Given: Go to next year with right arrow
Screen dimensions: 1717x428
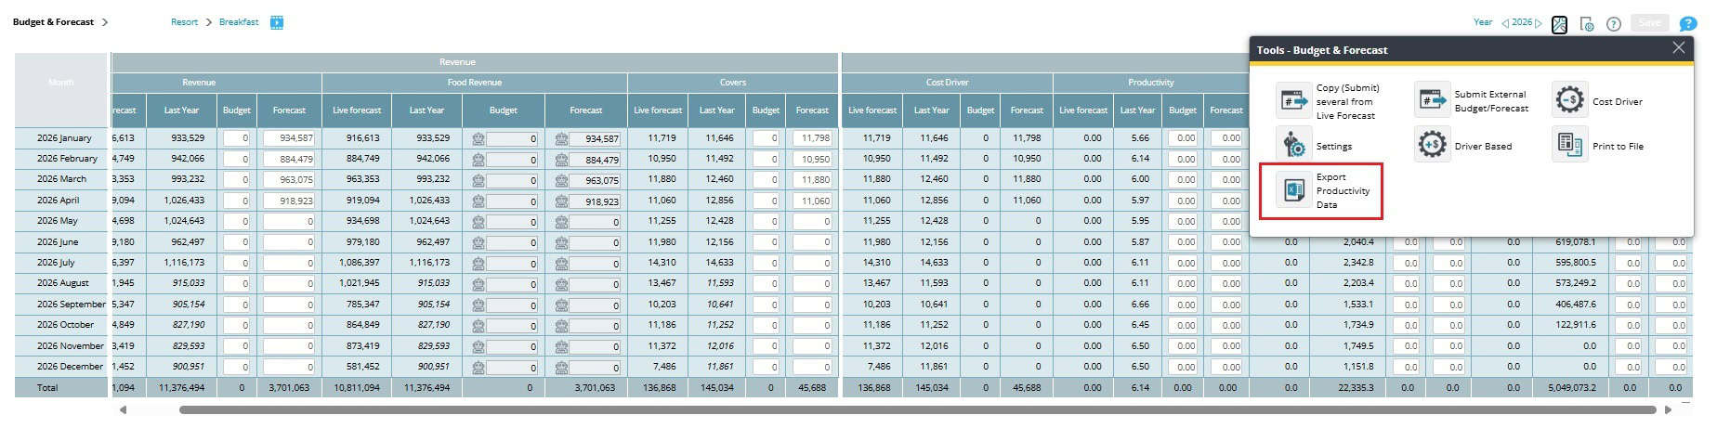Looking at the screenshot, I should coord(1539,23).
